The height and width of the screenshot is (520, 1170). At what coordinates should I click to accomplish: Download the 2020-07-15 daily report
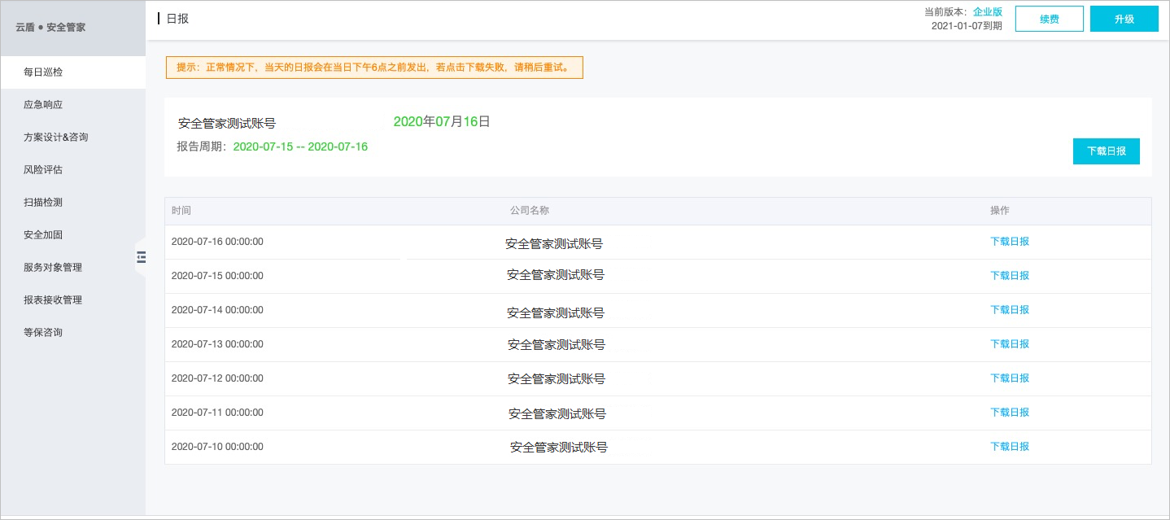[x=1010, y=275]
